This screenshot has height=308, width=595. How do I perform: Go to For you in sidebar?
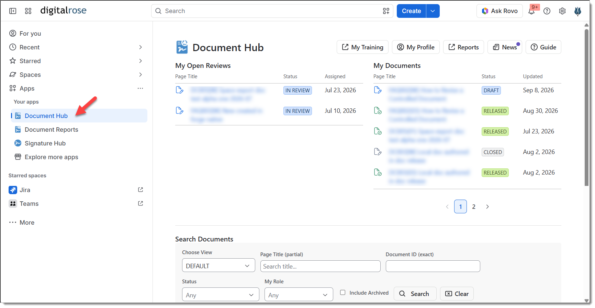click(76, 33)
